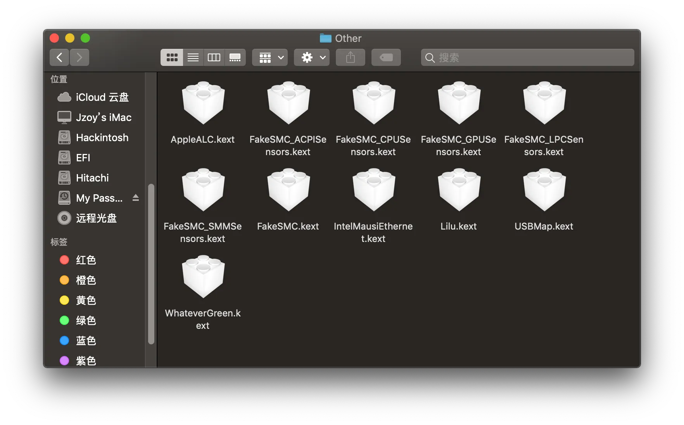Open the gear action menu dropdown

click(x=311, y=57)
